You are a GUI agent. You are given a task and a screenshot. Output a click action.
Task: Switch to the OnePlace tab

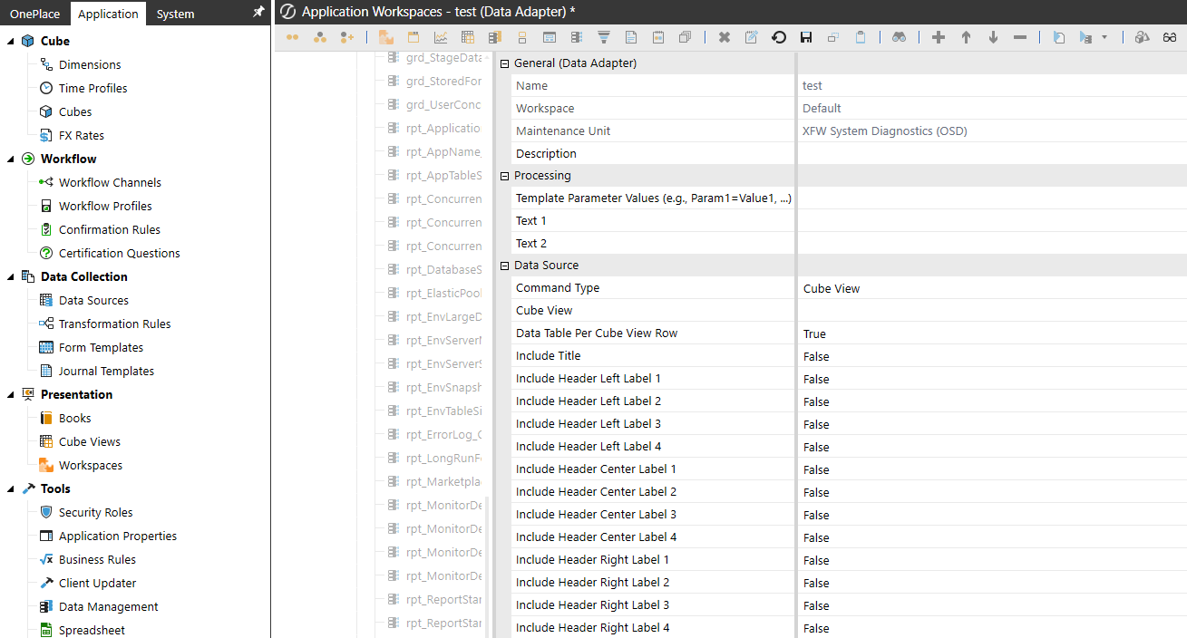34,14
